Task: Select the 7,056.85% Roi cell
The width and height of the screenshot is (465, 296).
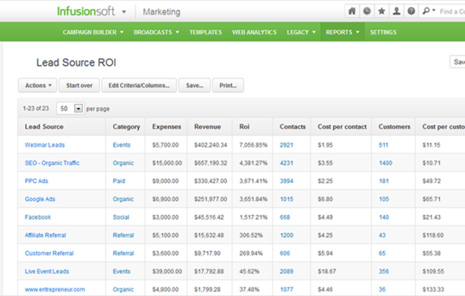Action: click(253, 145)
